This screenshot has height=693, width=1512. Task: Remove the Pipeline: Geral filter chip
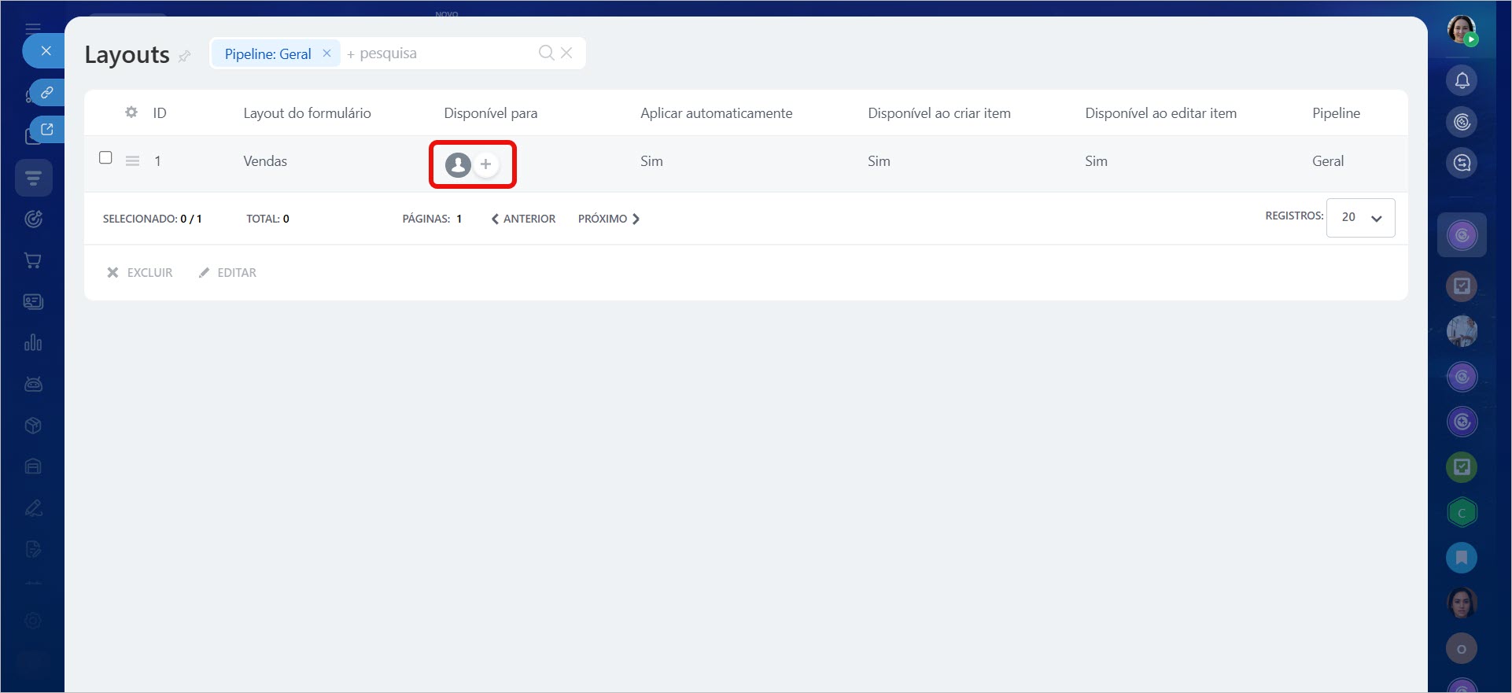tap(326, 53)
